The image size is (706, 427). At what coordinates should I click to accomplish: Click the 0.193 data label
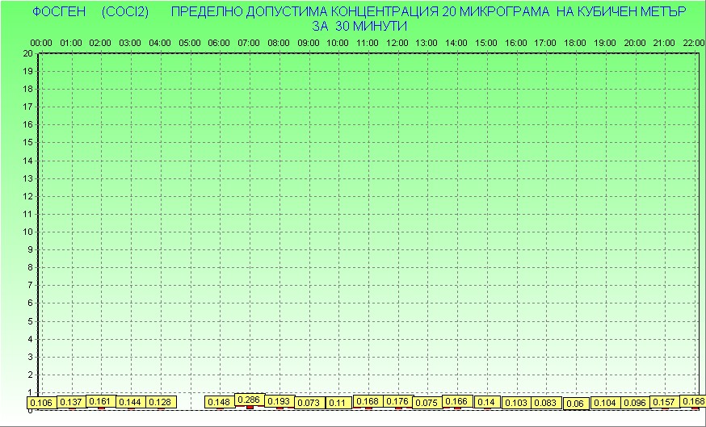click(x=279, y=401)
